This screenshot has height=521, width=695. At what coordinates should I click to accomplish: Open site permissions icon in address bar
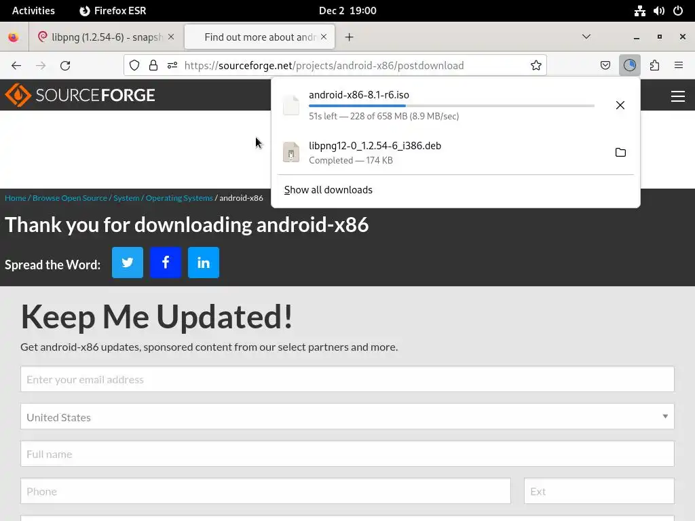point(172,66)
